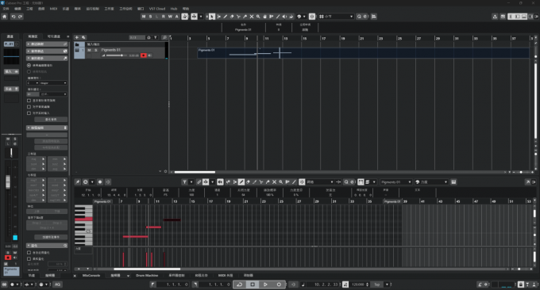Image resolution: width=540 pixels, height=290 pixels.
Task: Open the VST Cloud menu
Action: 157,9
